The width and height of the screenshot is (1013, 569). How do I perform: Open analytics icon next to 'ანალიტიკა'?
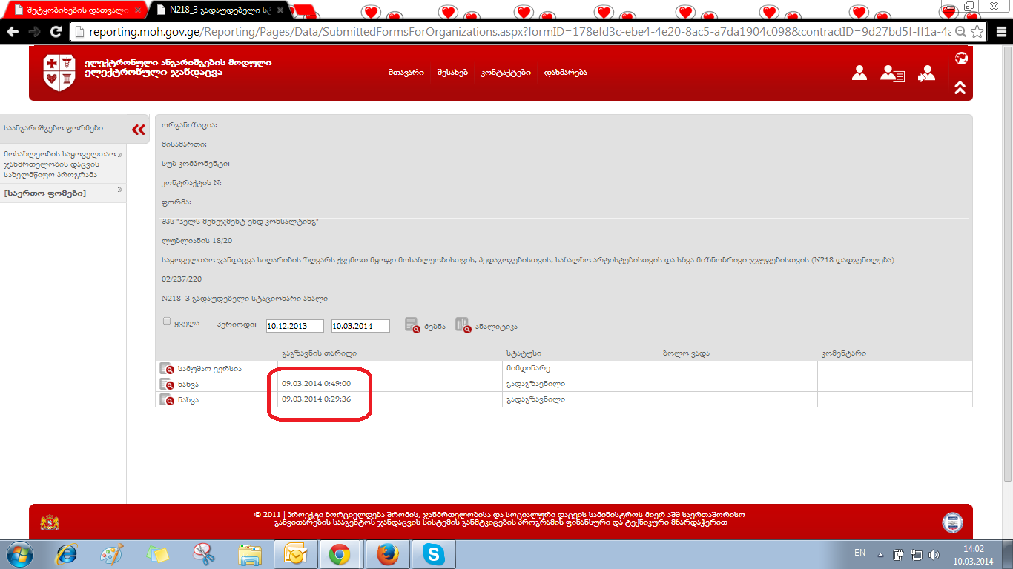point(463,325)
